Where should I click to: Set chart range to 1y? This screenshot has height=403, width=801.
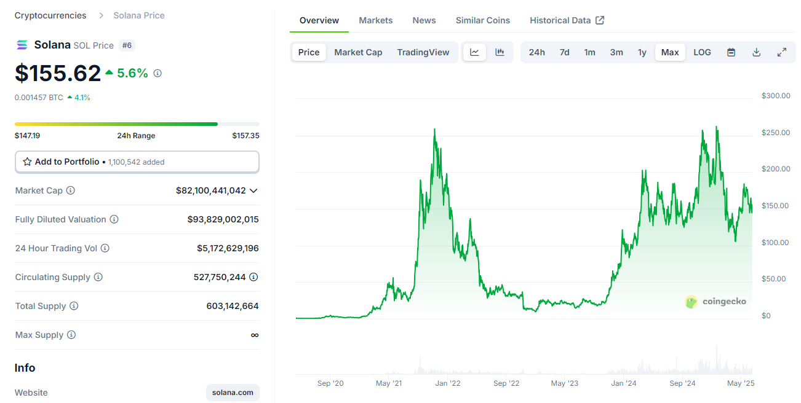click(x=642, y=52)
